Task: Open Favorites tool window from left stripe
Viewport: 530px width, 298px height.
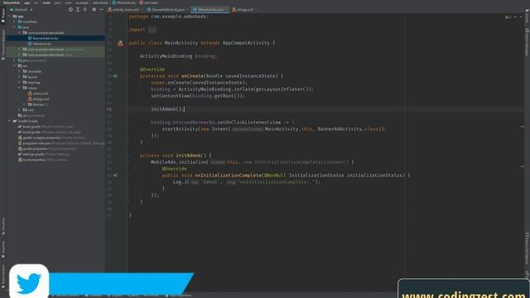Action: click(3, 249)
